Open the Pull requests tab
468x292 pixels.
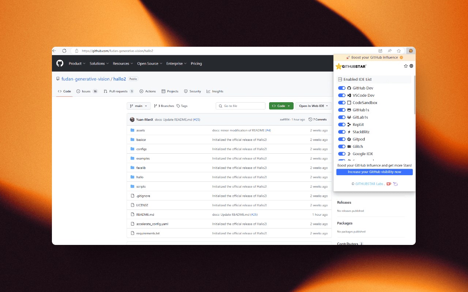118,91
